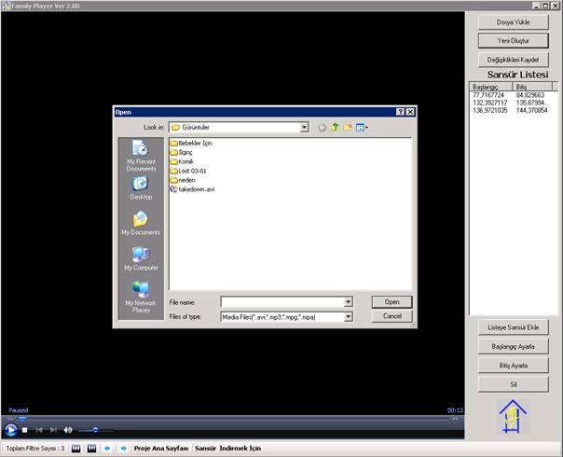Click the Dosya Yükle button
Screen dimensions: 563x457
coord(514,21)
